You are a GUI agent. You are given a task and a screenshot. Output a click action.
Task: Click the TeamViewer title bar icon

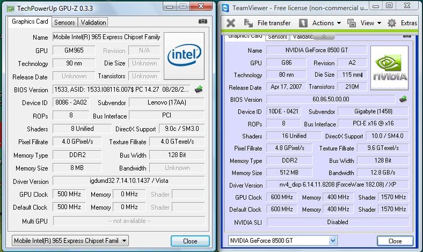pos(225,8)
